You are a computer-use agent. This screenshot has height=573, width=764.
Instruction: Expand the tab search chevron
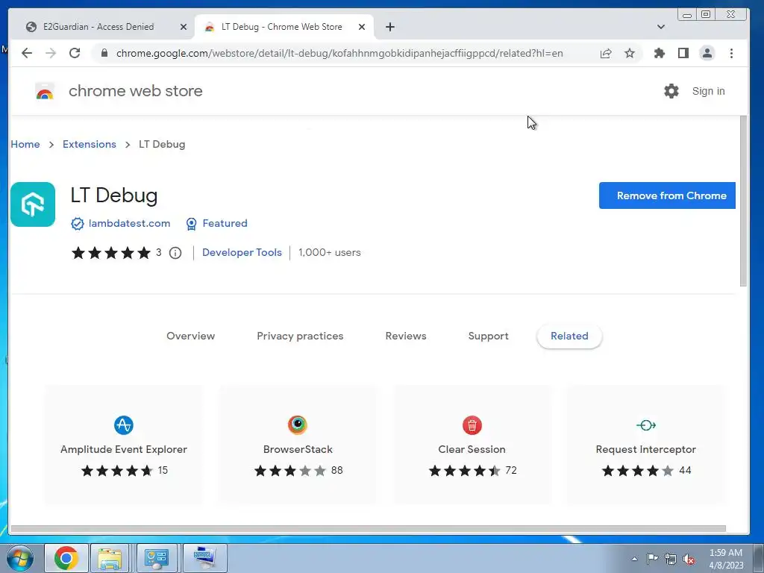point(661,27)
